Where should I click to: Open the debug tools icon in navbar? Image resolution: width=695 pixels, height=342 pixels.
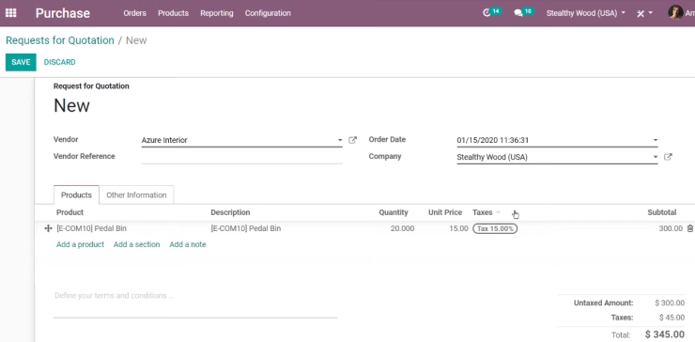(x=644, y=13)
